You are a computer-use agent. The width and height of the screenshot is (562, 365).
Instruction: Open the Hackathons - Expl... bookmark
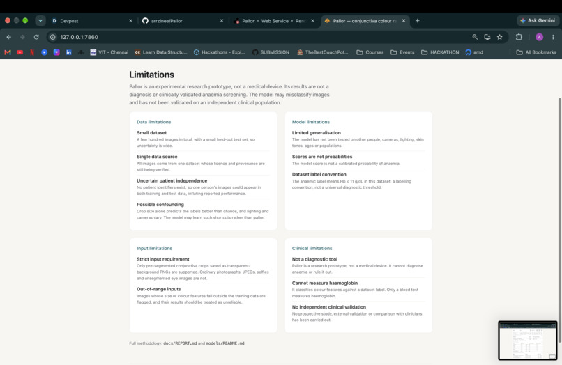pos(220,52)
